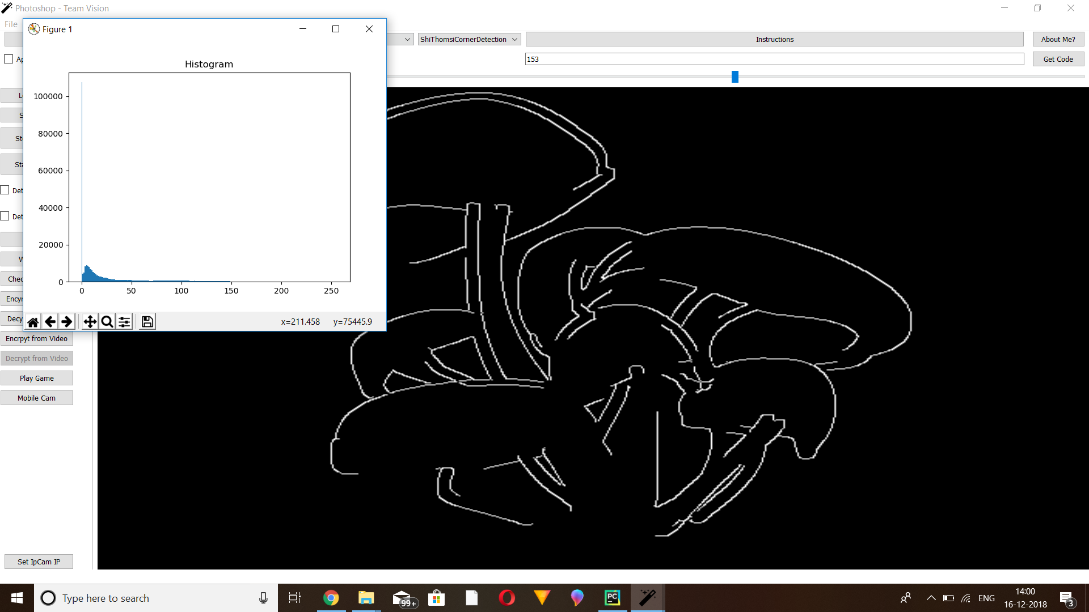Select the Zoom to rectangle tool

point(107,322)
